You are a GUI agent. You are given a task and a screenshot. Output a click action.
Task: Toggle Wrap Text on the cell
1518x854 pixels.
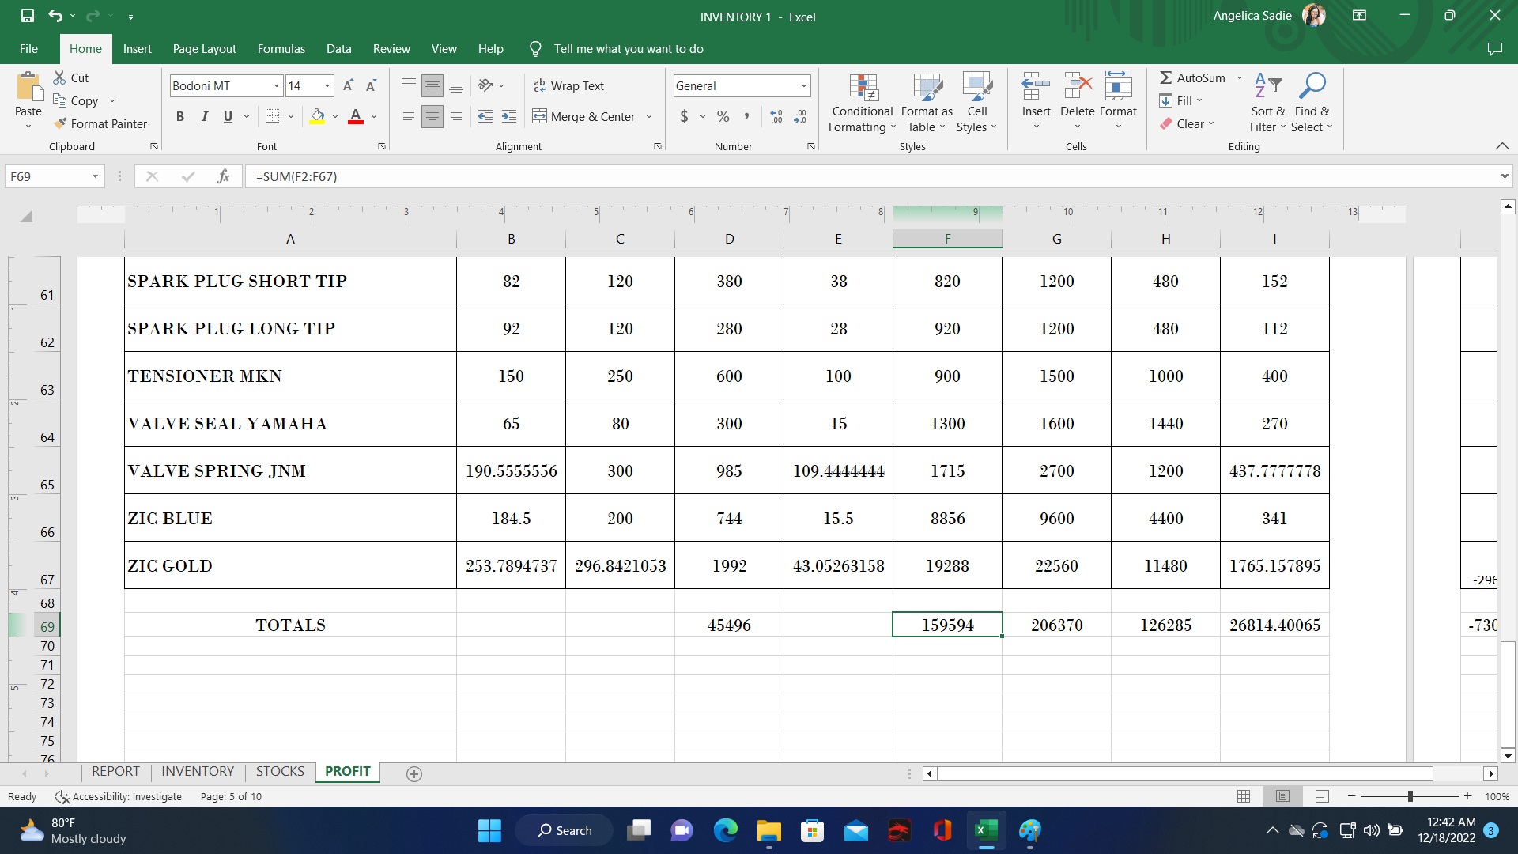pos(568,85)
